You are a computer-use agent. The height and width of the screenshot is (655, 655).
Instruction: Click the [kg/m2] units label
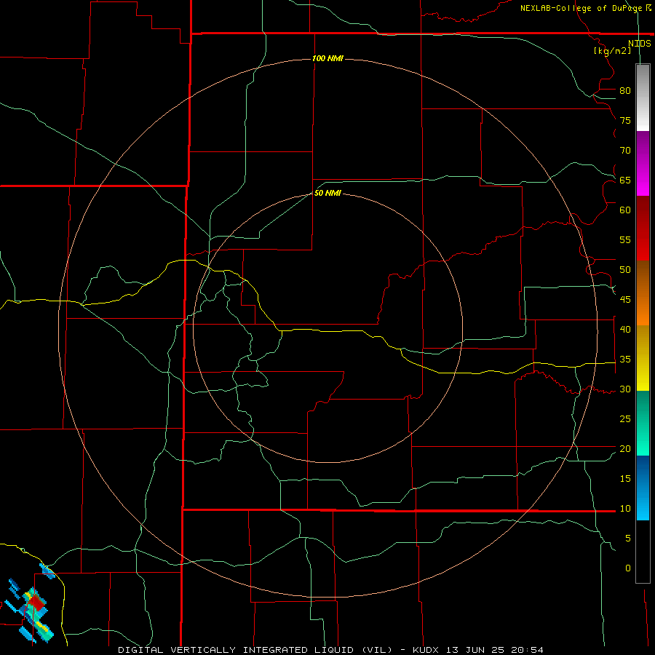[x=612, y=51]
